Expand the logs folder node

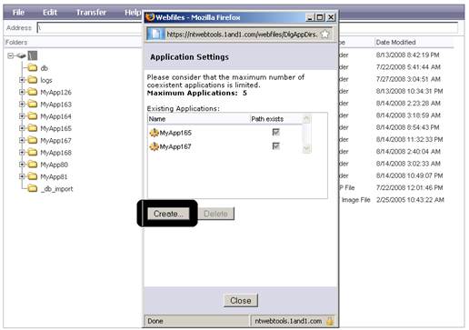(x=22, y=80)
